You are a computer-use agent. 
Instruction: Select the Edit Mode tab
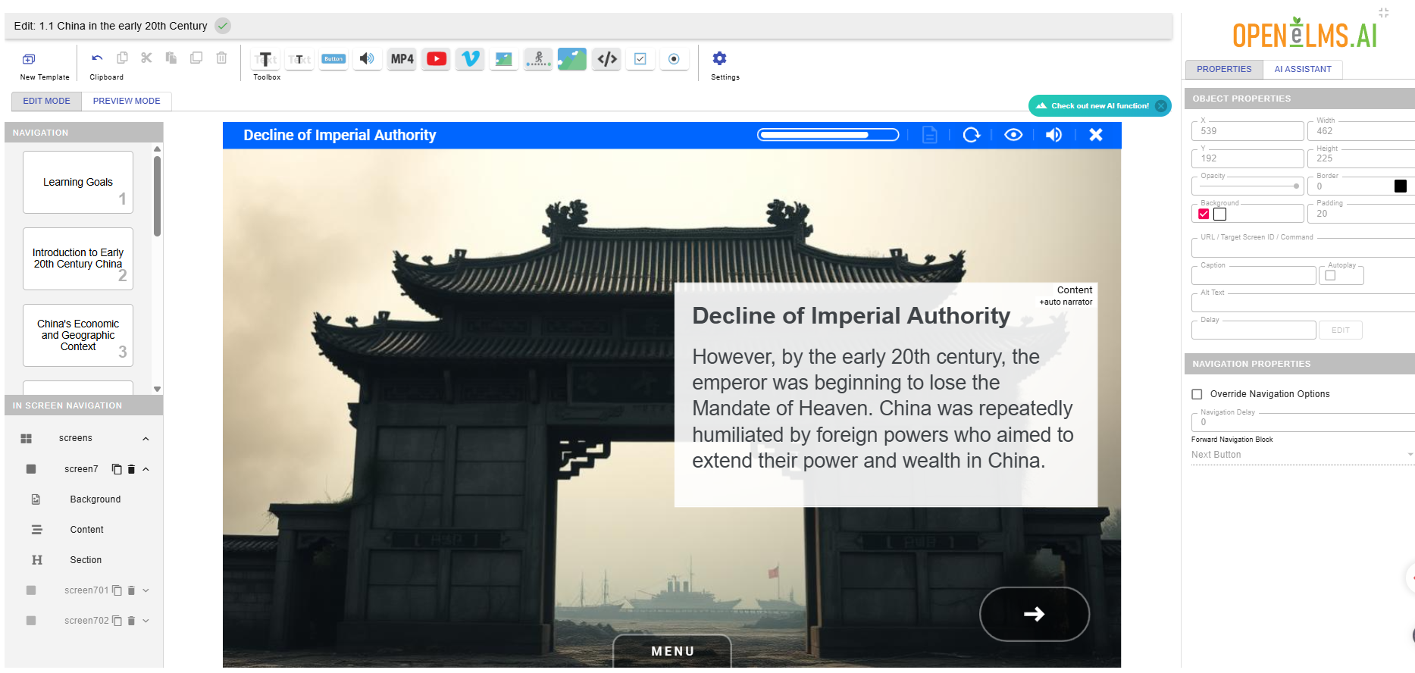tap(46, 101)
